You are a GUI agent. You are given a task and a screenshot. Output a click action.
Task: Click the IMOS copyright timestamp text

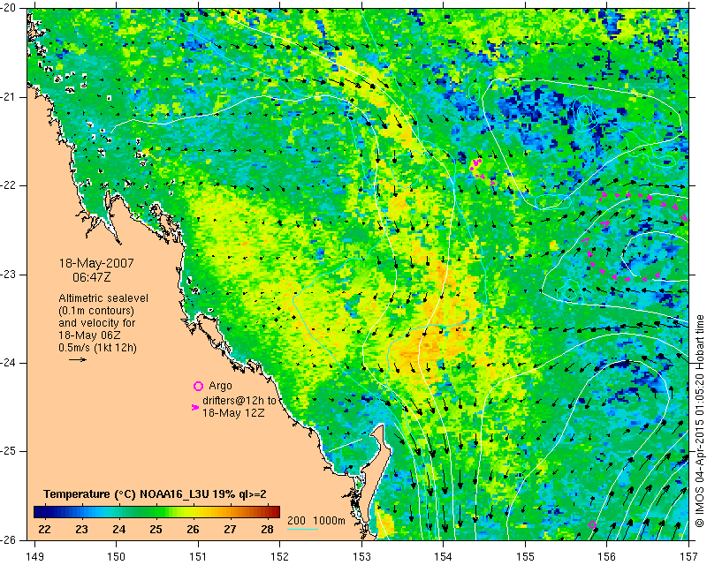pos(699,419)
